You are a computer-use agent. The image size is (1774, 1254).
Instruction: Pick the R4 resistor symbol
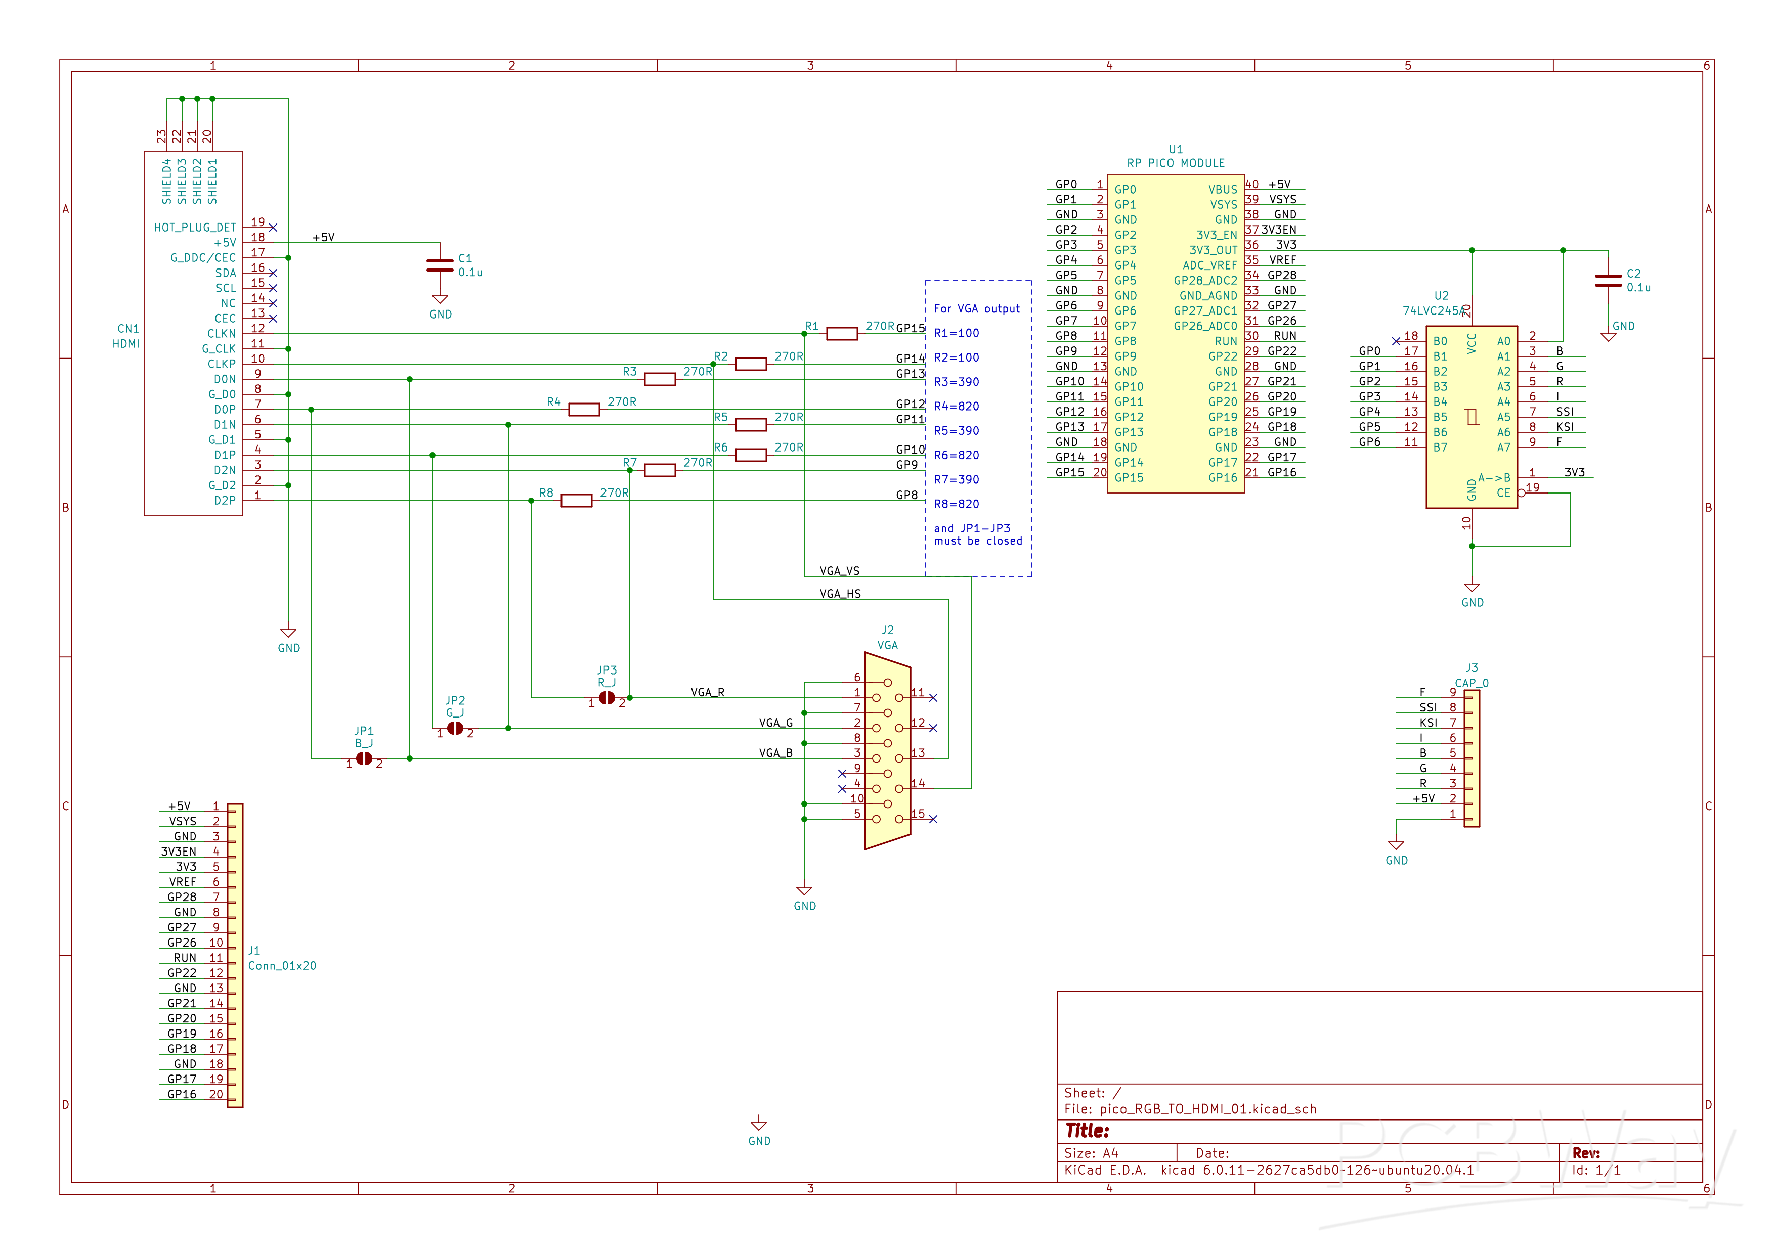point(583,409)
